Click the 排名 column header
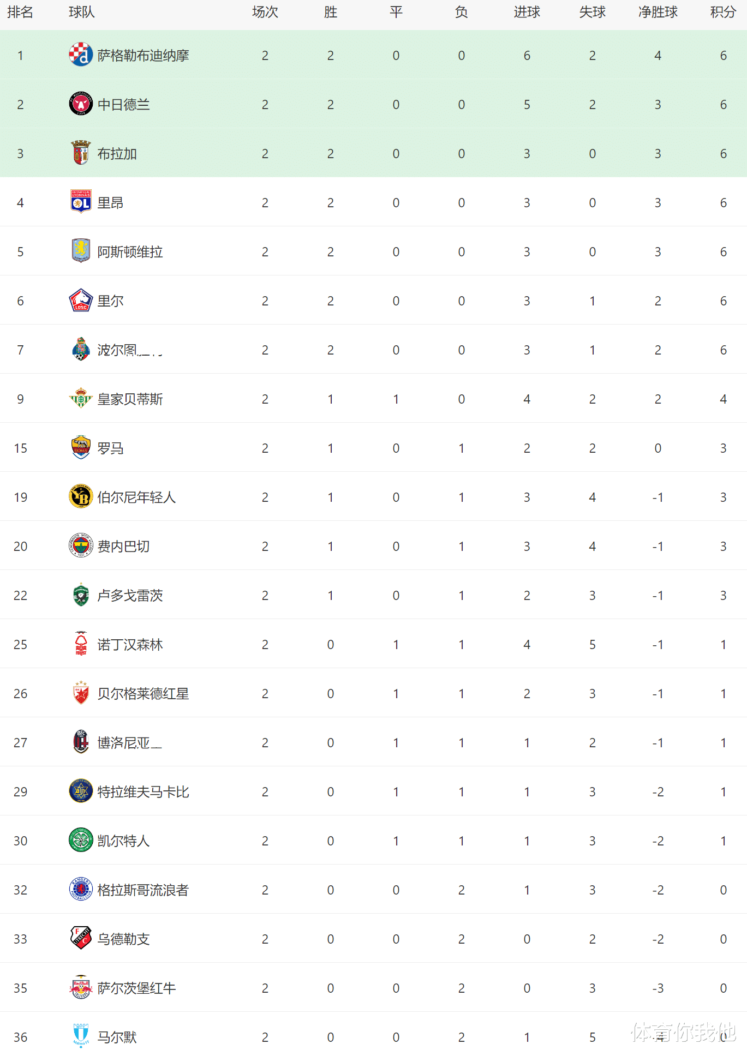Screen dimensions: 747x1056 tap(20, 13)
